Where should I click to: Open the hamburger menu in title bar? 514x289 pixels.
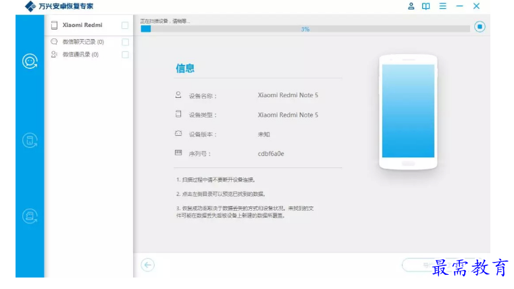[443, 6]
